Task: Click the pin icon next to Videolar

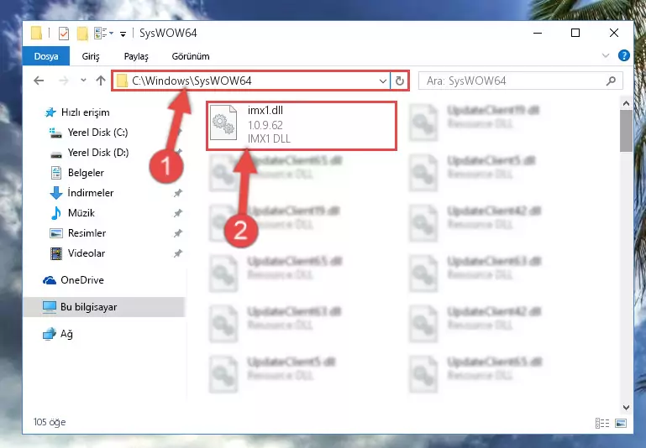Action: 177,253
